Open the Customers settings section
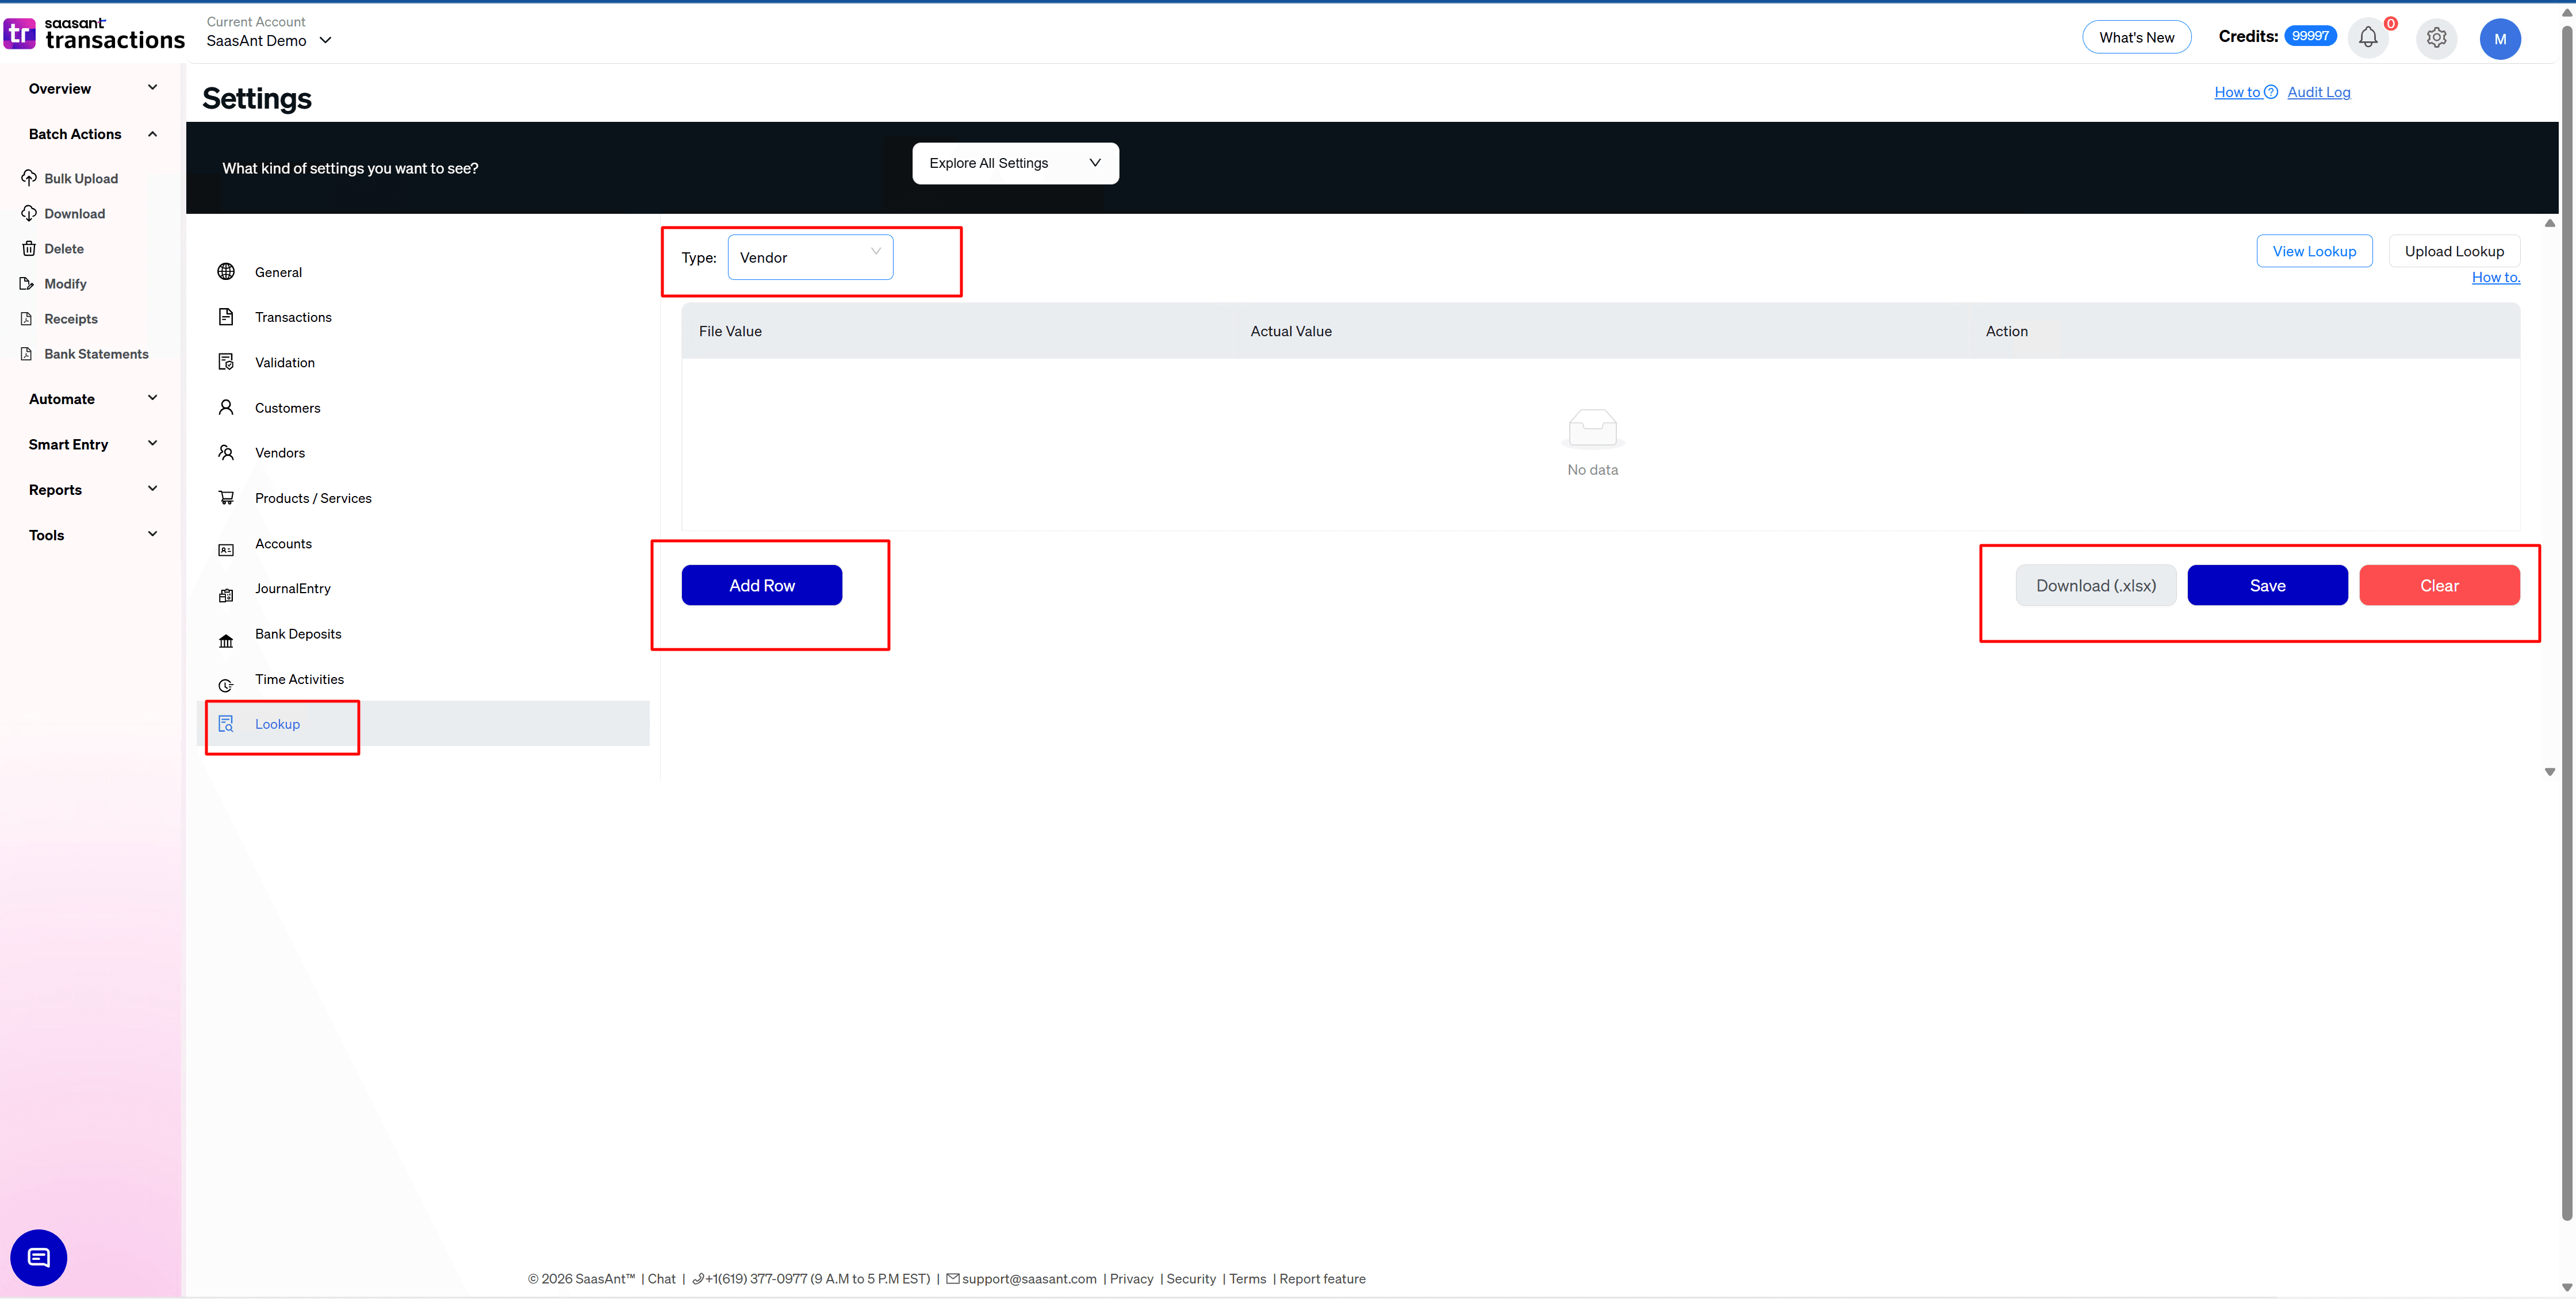 click(289, 408)
